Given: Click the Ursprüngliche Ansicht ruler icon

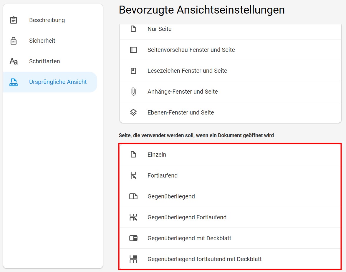Looking at the screenshot, I should pyautogui.click(x=14, y=82).
